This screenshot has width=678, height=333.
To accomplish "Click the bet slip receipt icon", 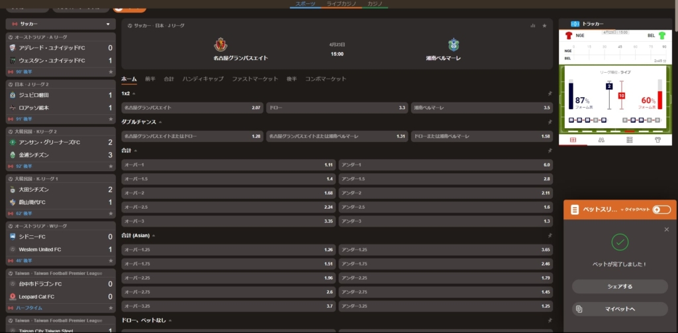I will tap(574, 209).
